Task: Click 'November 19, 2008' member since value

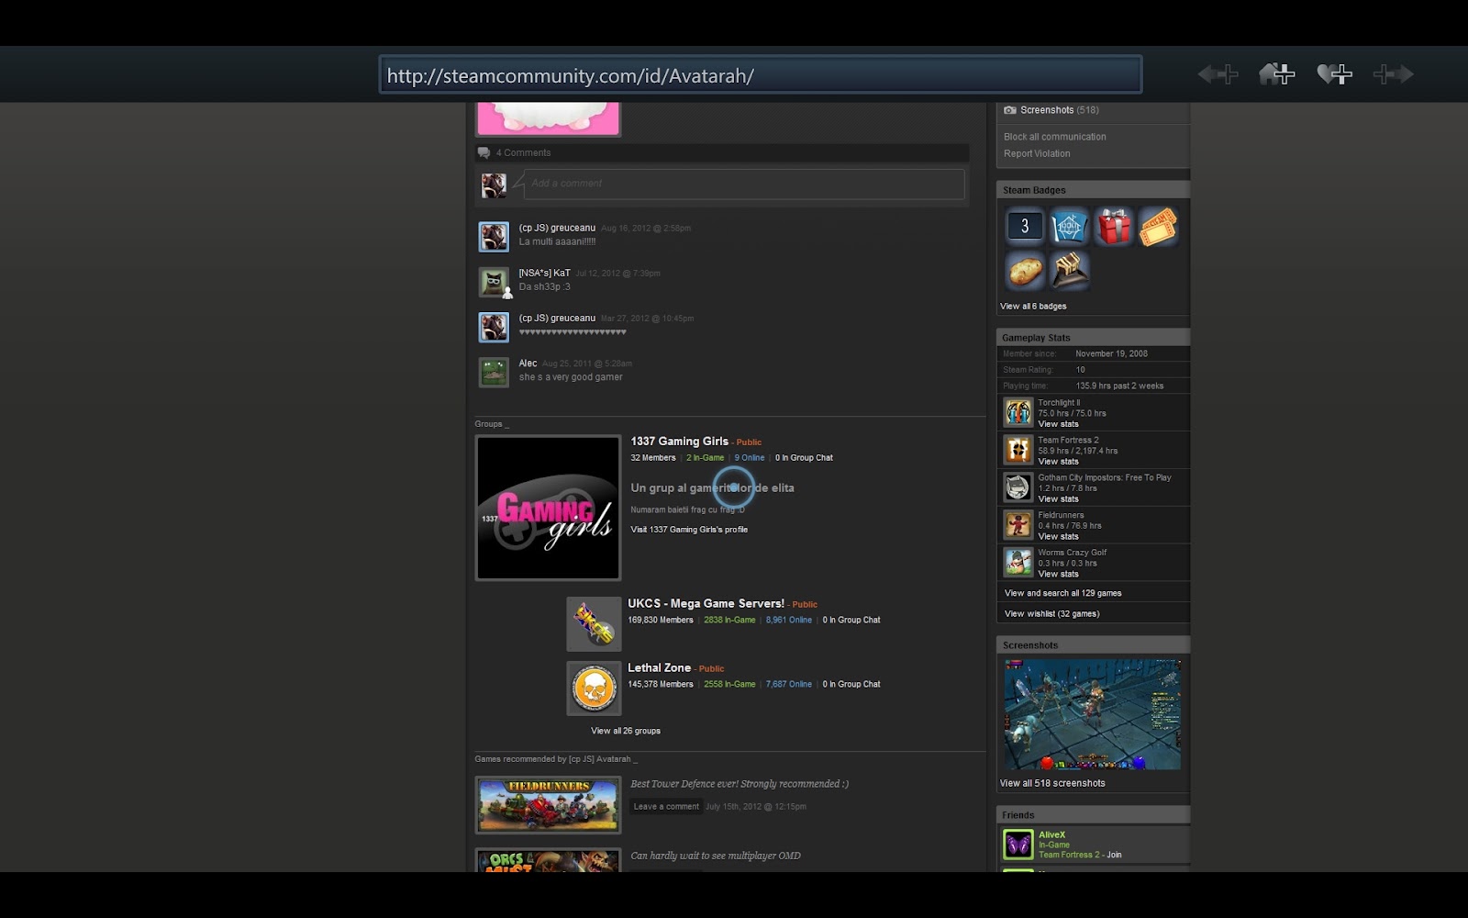Action: 1111,353
